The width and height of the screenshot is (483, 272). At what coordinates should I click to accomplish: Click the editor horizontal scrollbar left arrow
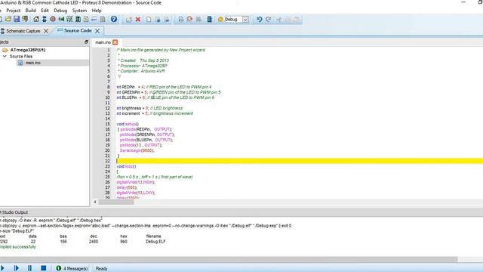[x=95, y=202]
